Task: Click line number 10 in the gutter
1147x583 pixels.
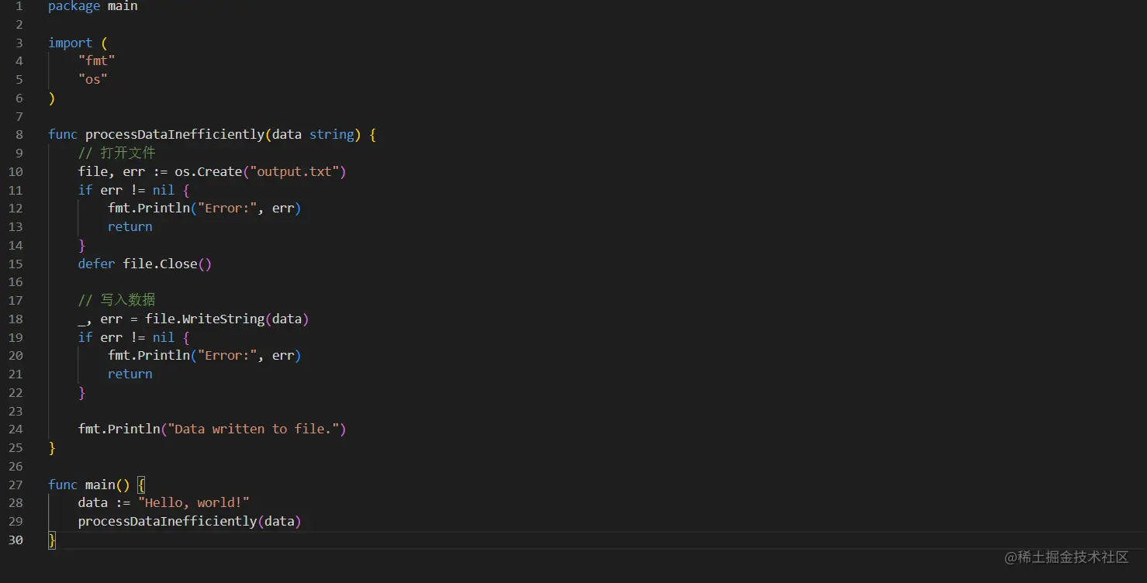Action: [16, 171]
